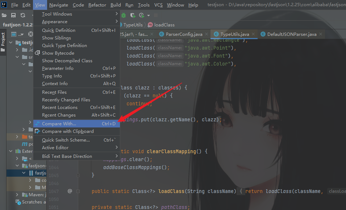This screenshot has width=346, height=210.
Task: Choose Parameter Info menu item
Action: coord(76,68)
